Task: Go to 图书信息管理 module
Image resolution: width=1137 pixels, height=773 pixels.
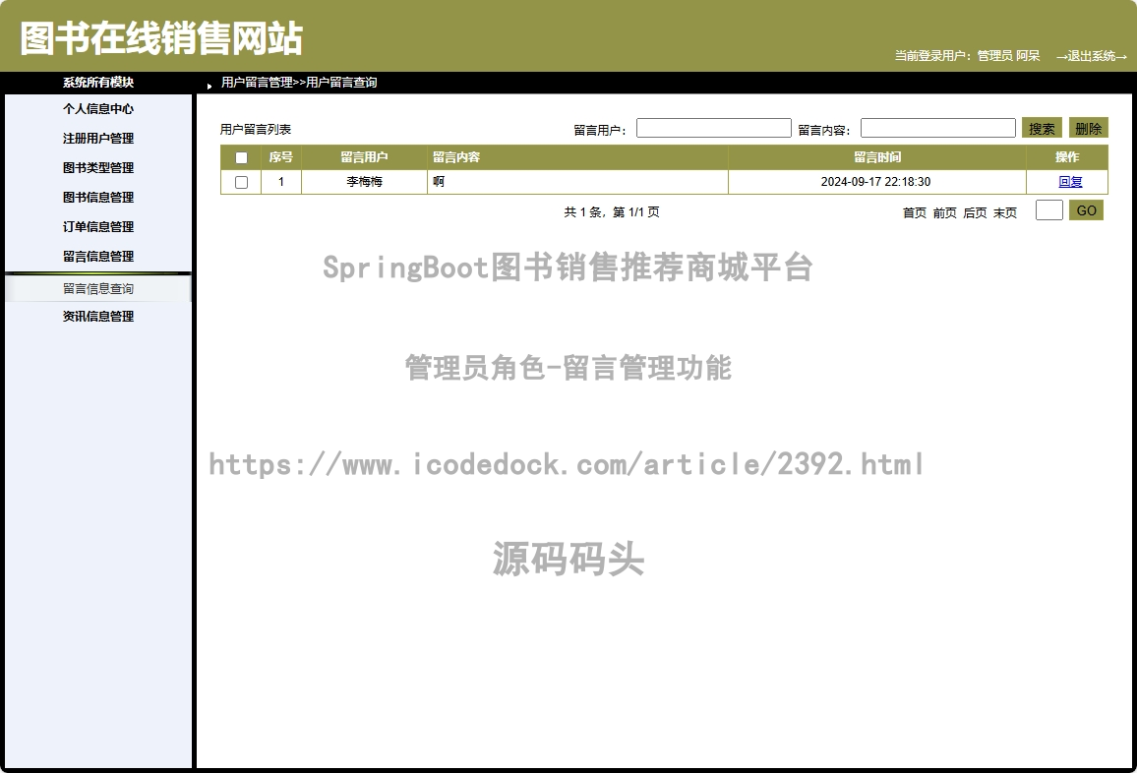Action: pos(98,198)
